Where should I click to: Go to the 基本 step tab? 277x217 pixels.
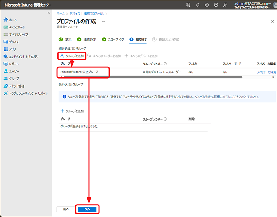(x=65, y=40)
